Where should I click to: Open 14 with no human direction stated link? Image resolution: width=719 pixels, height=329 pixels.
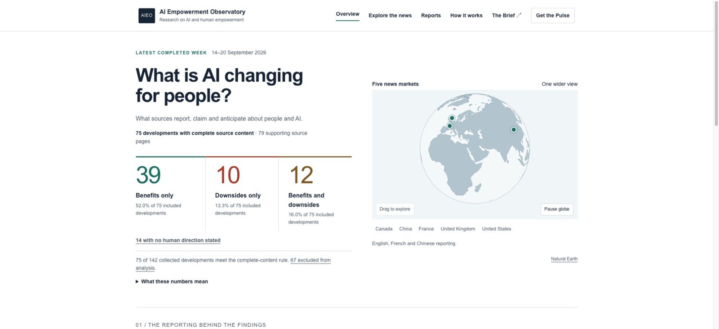pos(178,240)
